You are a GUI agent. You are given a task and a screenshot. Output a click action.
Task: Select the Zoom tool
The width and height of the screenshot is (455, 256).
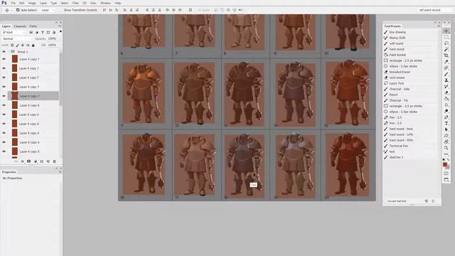click(x=446, y=148)
